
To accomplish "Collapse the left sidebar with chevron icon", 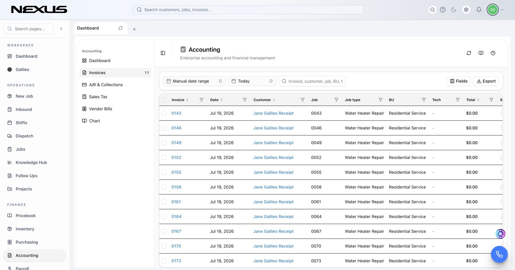I will [61, 29].
